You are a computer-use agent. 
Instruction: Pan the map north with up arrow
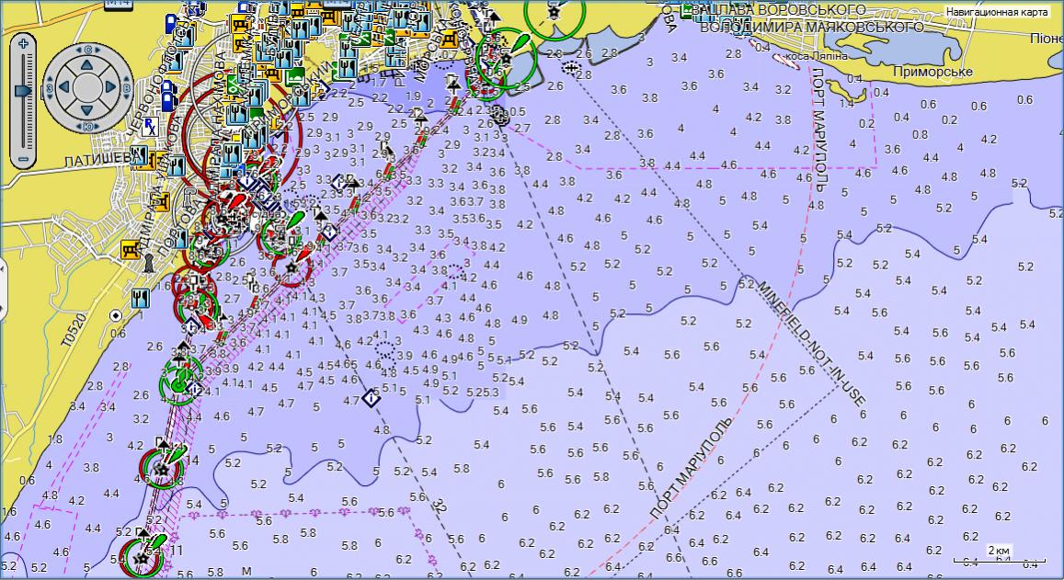(x=86, y=64)
